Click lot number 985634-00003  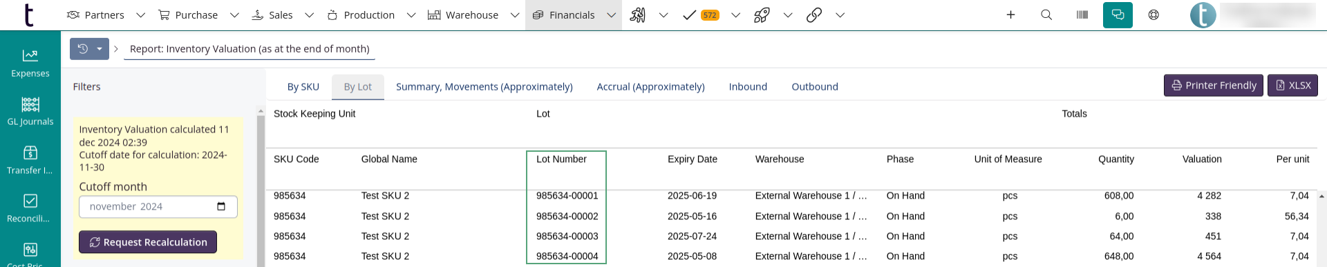tap(567, 236)
